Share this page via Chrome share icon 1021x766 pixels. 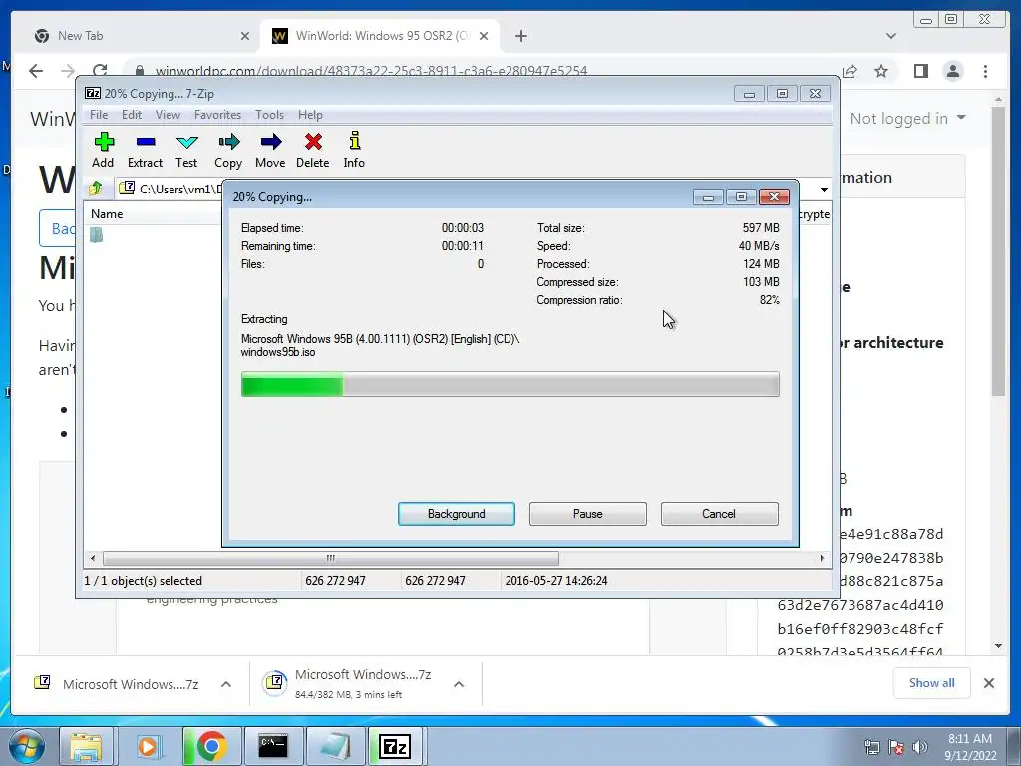[x=850, y=71]
